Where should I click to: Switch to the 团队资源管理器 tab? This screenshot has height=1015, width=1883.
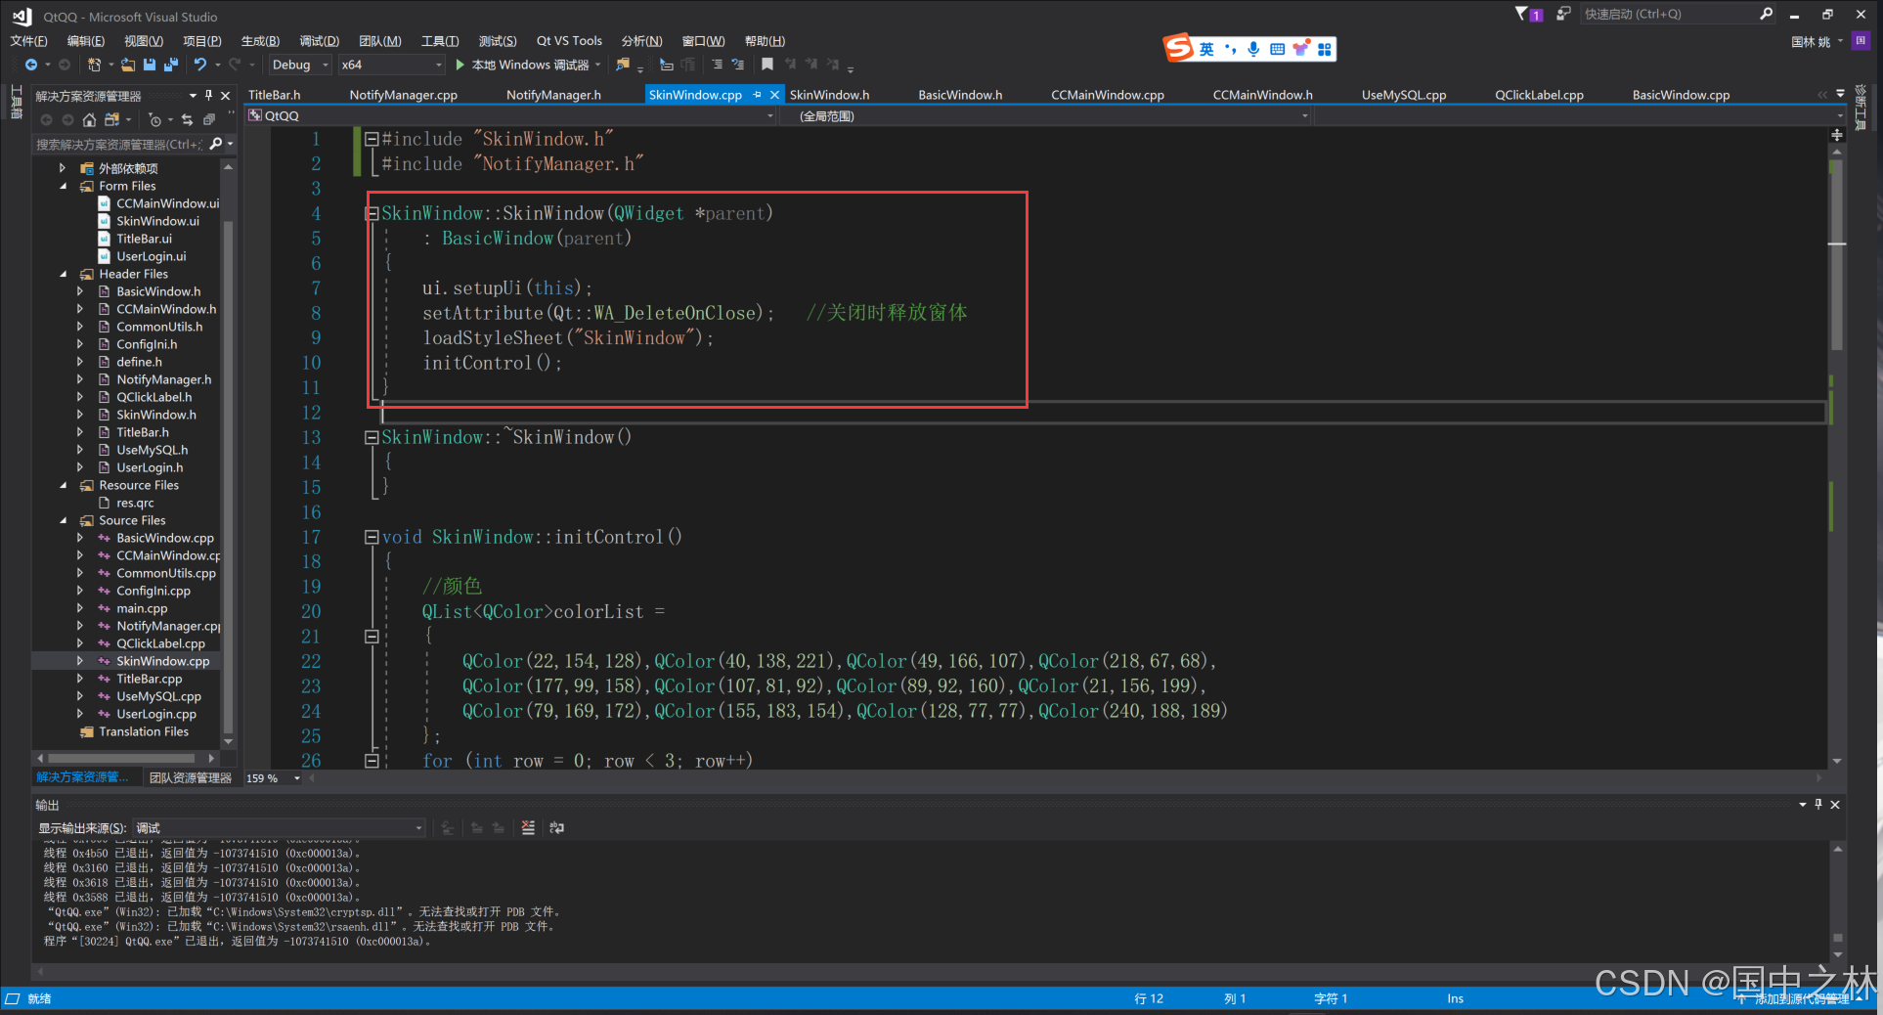point(190,778)
